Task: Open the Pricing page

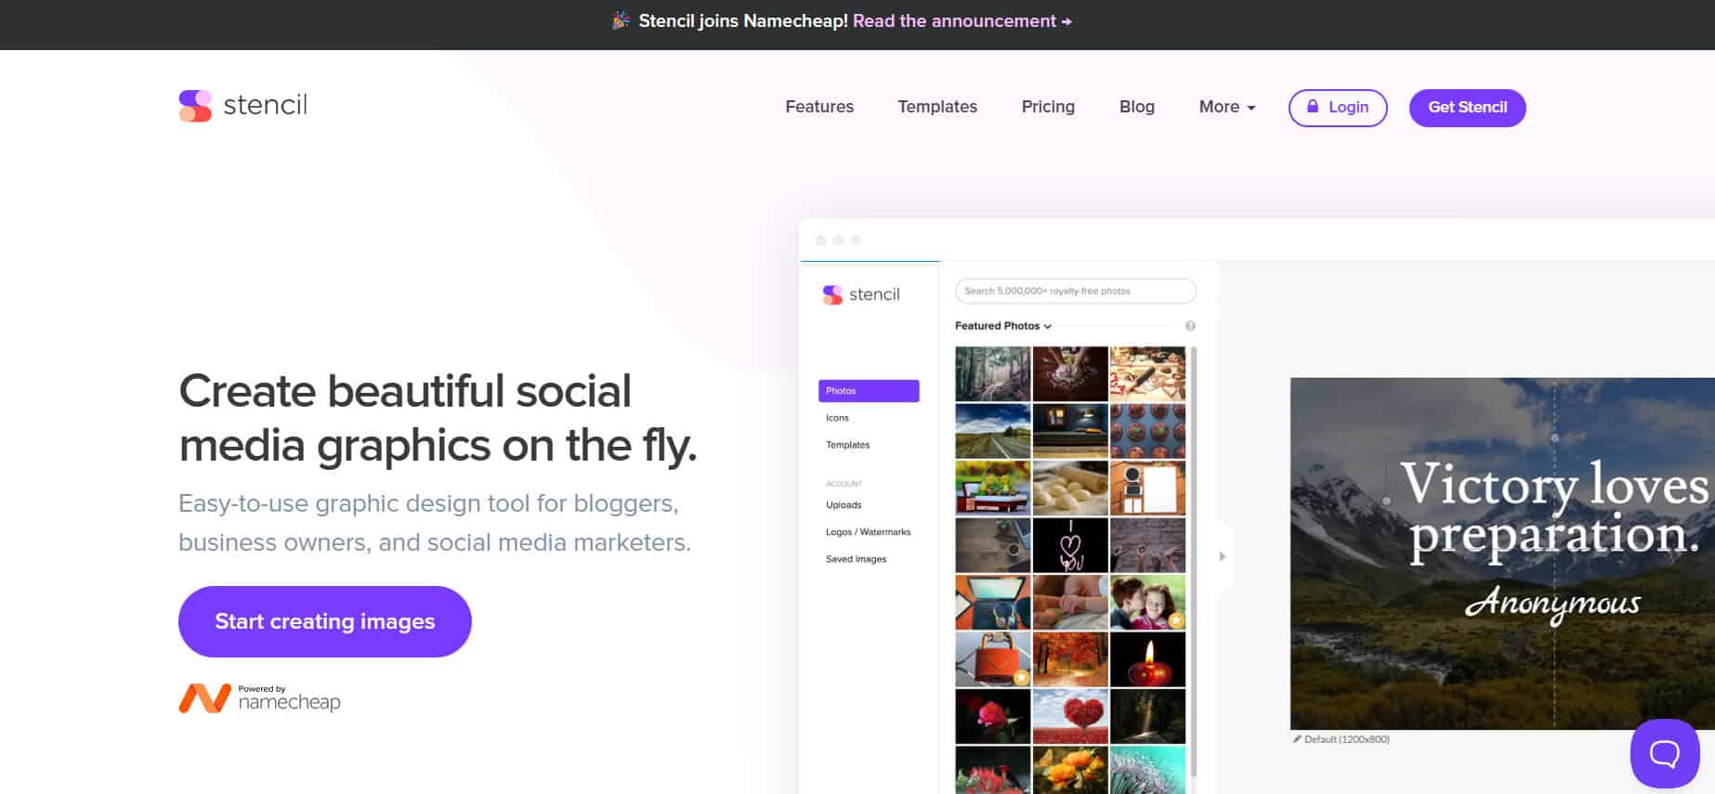Action: pos(1047,107)
